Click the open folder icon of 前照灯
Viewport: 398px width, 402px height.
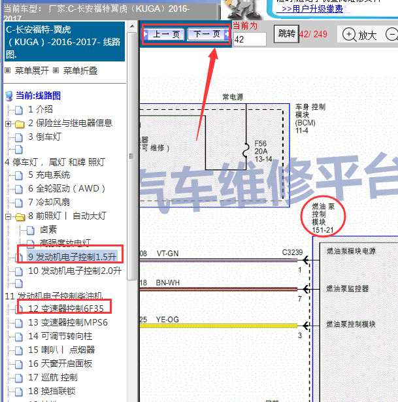[20, 217]
